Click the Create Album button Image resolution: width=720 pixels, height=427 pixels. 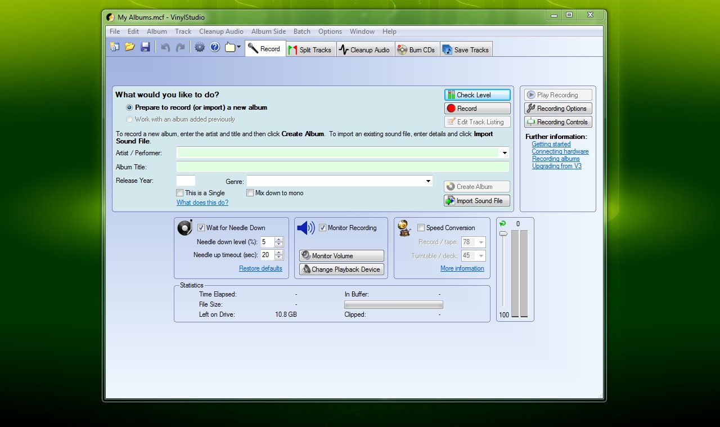[477, 187]
